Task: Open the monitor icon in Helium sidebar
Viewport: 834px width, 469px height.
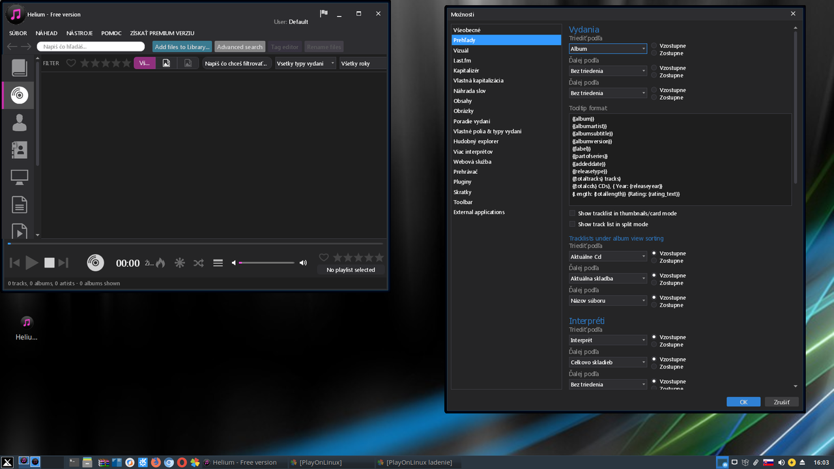Action: 20,177
